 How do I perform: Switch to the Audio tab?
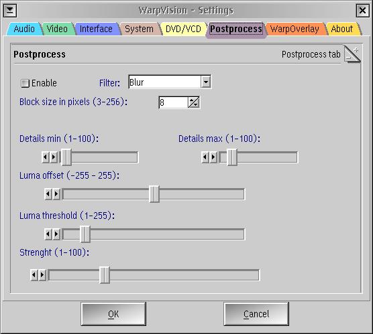pos(24,29)
